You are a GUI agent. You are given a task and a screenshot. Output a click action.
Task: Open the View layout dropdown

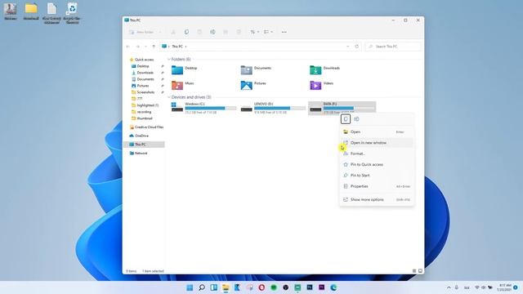point(268,32)
